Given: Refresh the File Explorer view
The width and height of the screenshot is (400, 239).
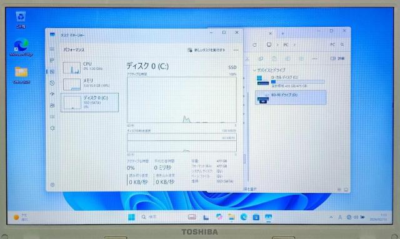Looking at the screenshot, I should (x=254, y=45).
